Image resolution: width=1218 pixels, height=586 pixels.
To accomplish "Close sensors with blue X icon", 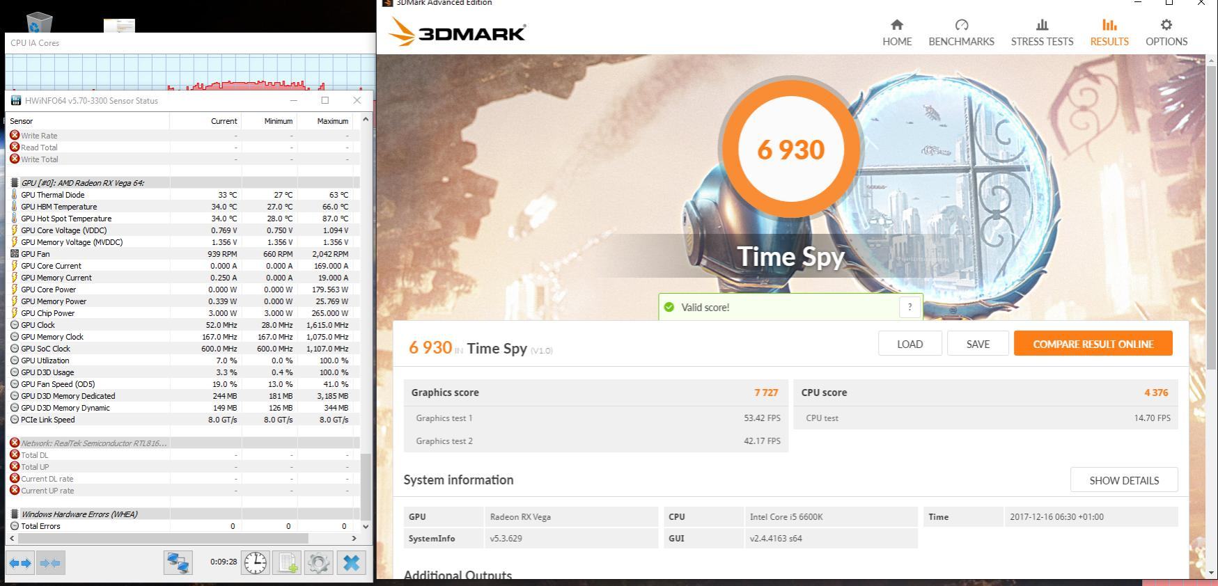I will pyautogui.click(x=351, y=562).
